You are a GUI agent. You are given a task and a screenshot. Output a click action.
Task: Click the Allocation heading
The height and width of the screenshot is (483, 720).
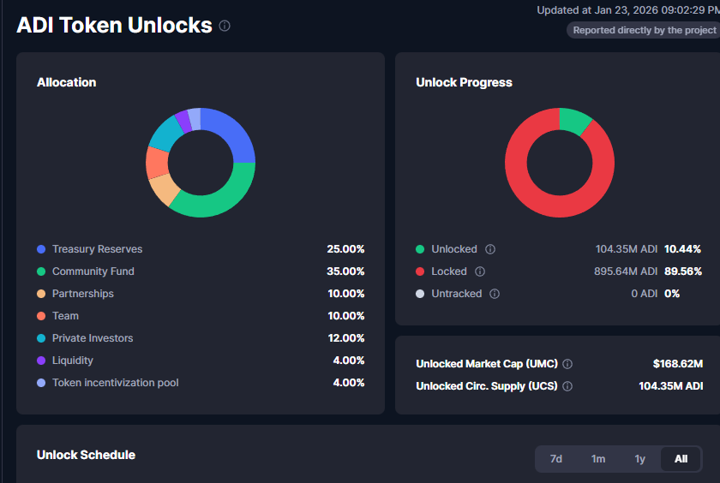point(67,82)
